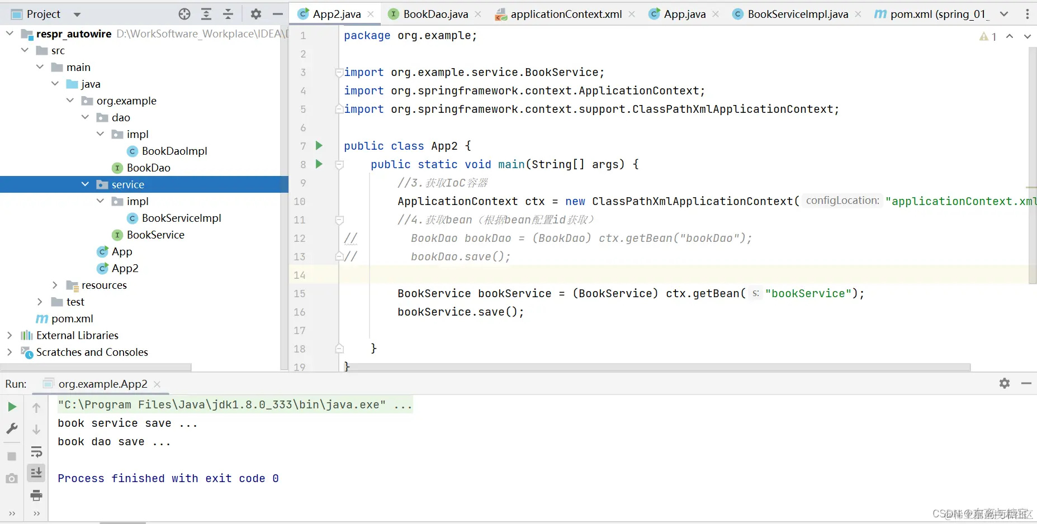Click the Collapse All icon in Project toolbar
The height and width of the screenshot is (524, 1037).
coord(228,14)
